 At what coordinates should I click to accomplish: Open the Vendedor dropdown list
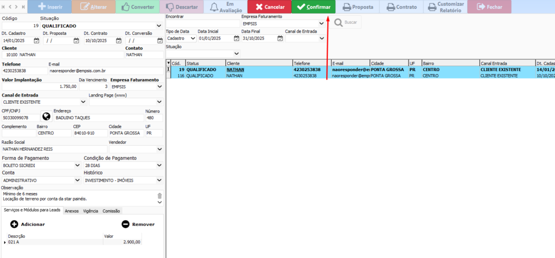[x=159, y=149]
